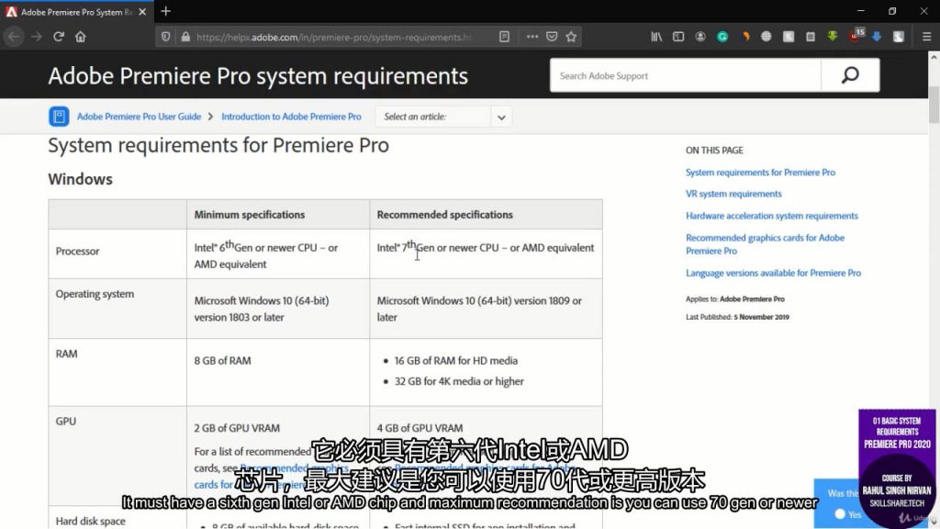Open Introduction to Adobe Premiere Pro link
The image size is (940, 529).
pyautogui.click(x=291, y=117)
